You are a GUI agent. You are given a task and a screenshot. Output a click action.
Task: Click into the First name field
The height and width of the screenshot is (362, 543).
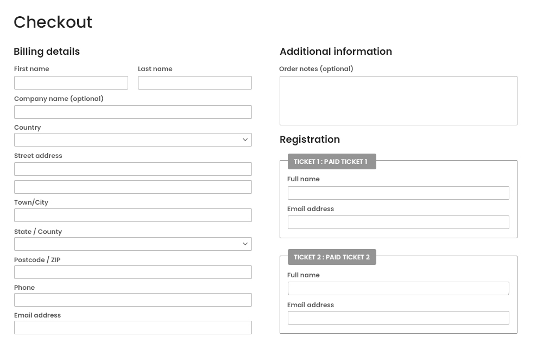pos(71,82)
